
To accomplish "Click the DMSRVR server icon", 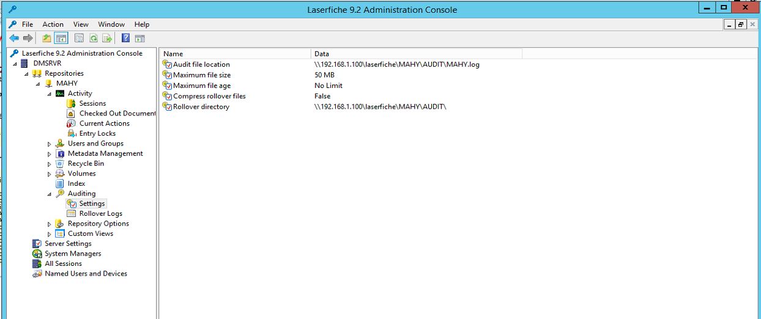I will point(25,64).
